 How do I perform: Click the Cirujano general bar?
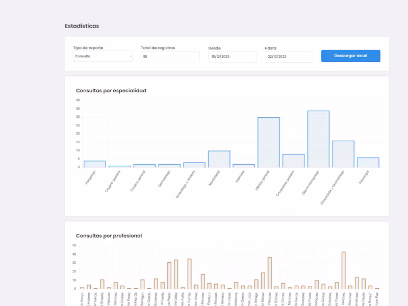click(144, 166)
